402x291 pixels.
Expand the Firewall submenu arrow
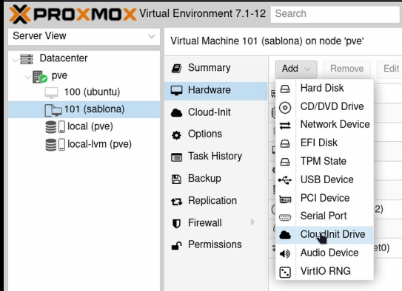pos(252,222)
